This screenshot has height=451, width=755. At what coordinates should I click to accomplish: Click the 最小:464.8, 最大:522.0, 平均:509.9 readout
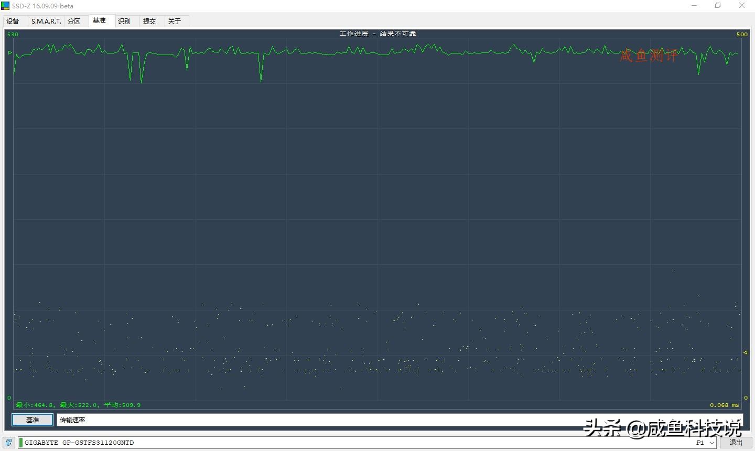pos(78,405)
